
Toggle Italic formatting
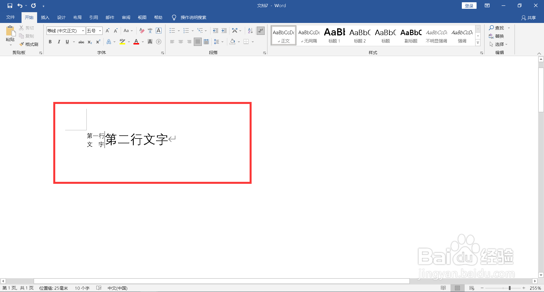coord(59,42)
